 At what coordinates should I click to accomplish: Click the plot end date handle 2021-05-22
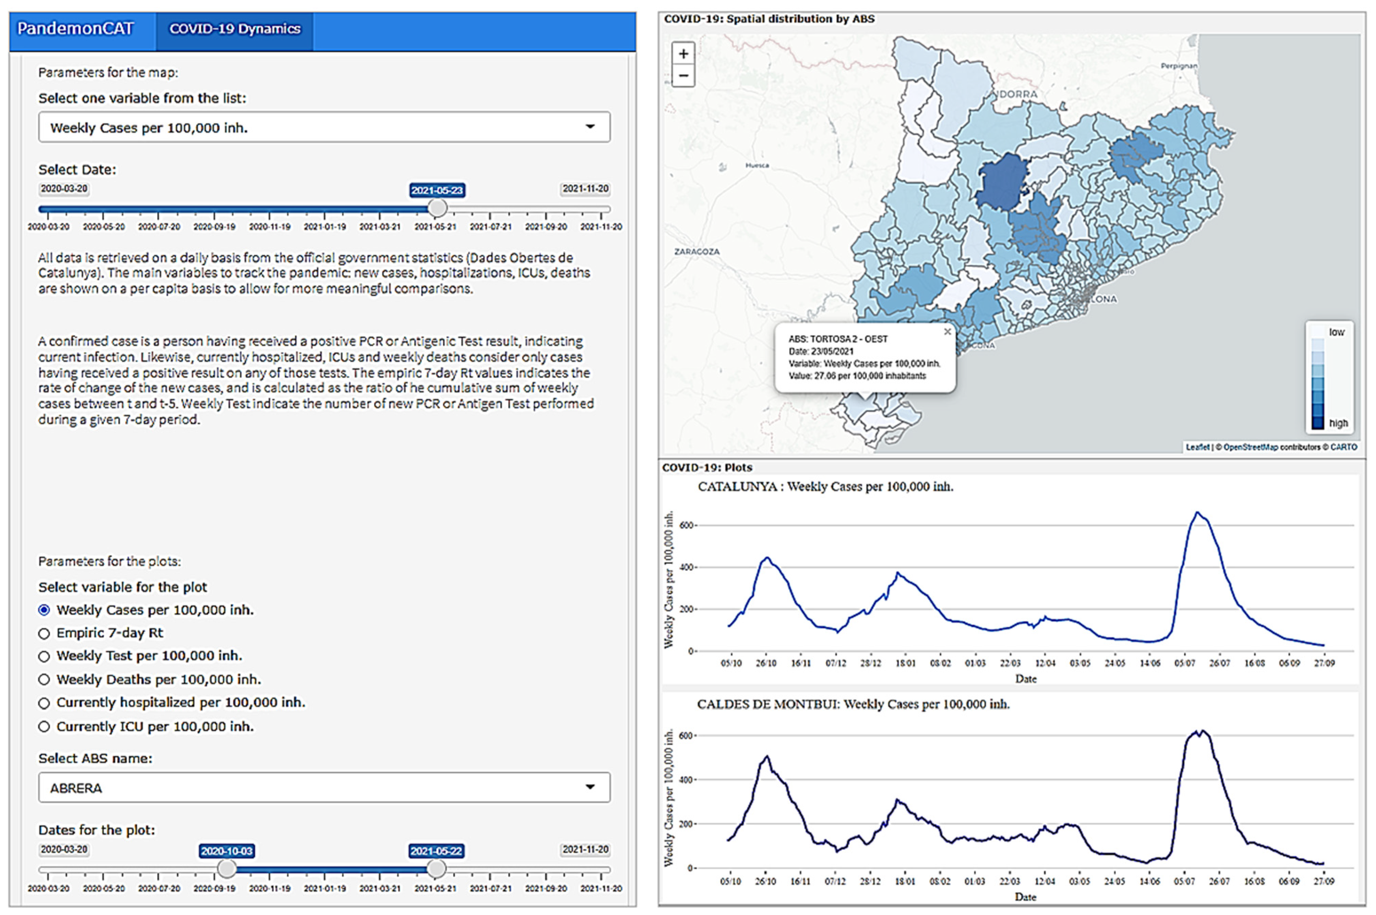436,869
